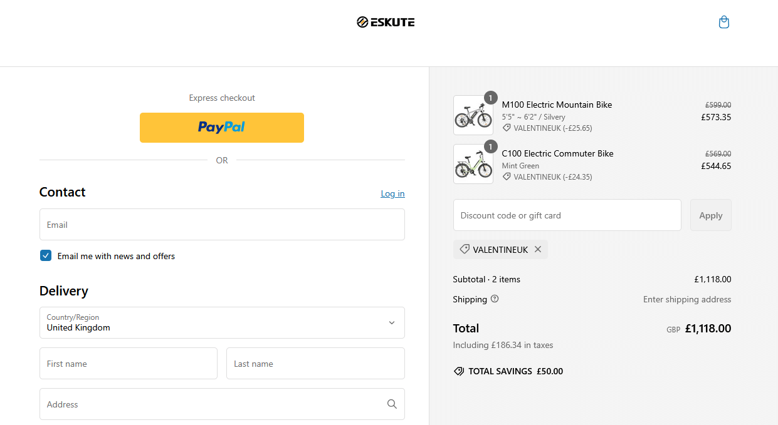Click the Including £186.34 in taxes text
Screen dimensions: 778x425
click(503, 345)
